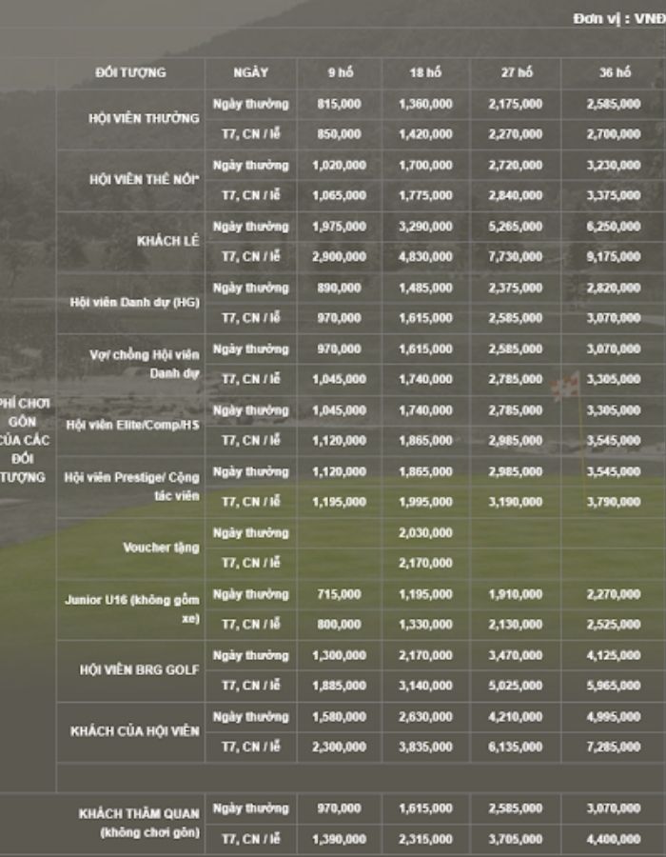
Task: Select the "HỘI VIÊN THƯỜNG" row label
Action: pos(144,119)
